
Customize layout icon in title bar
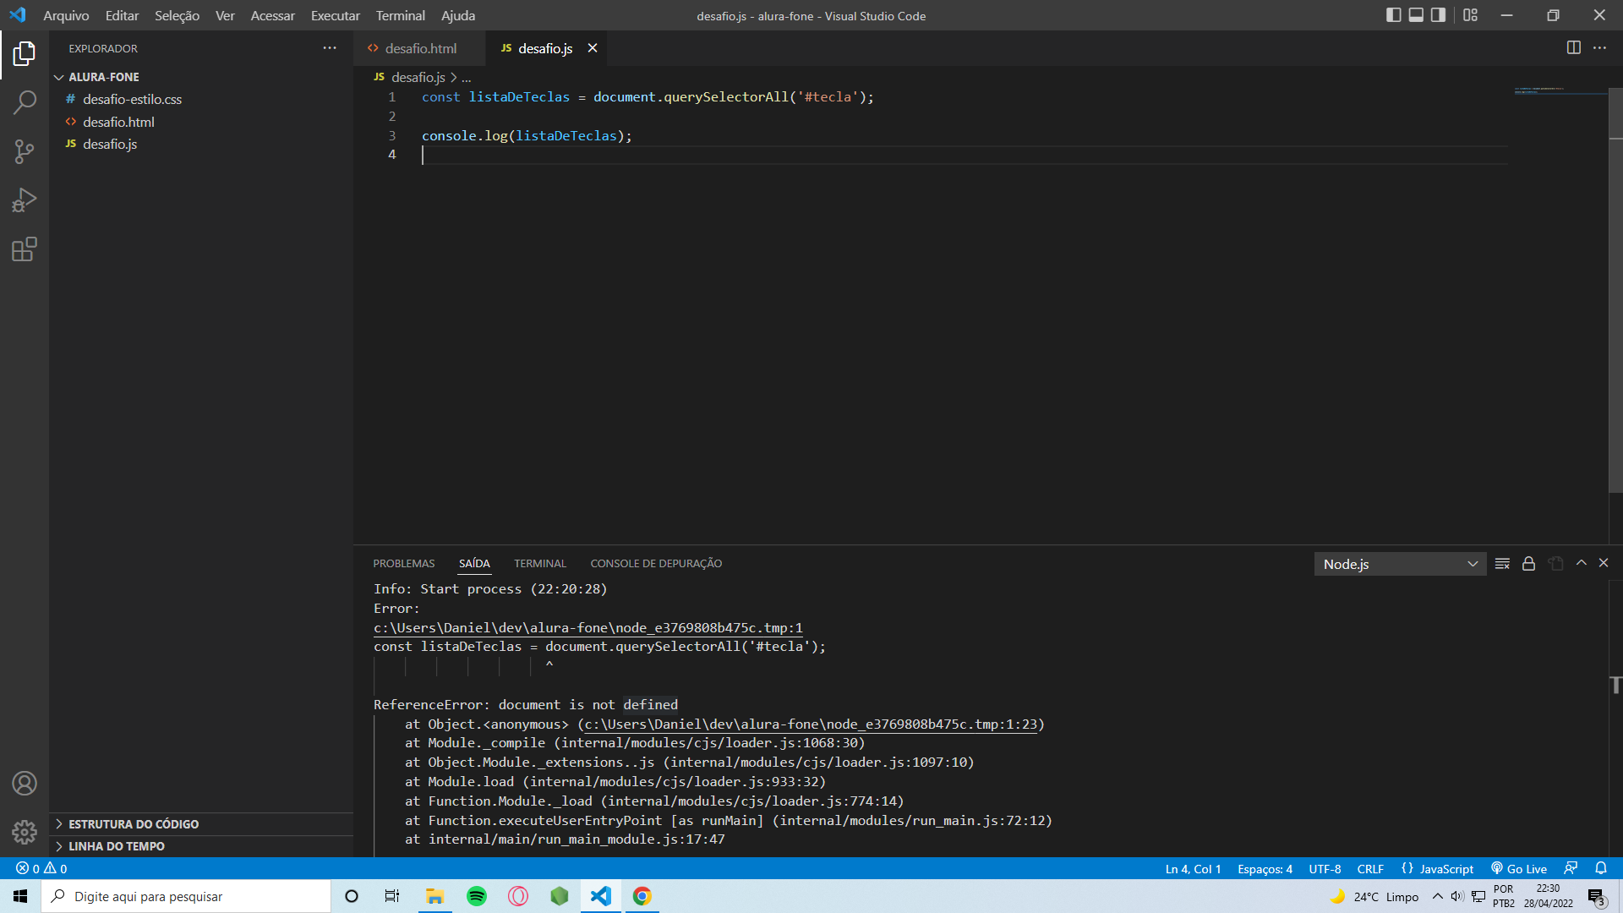pos(1471,15)
